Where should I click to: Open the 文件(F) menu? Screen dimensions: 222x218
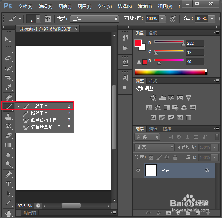pyautogui.click(x=25, y=7)
